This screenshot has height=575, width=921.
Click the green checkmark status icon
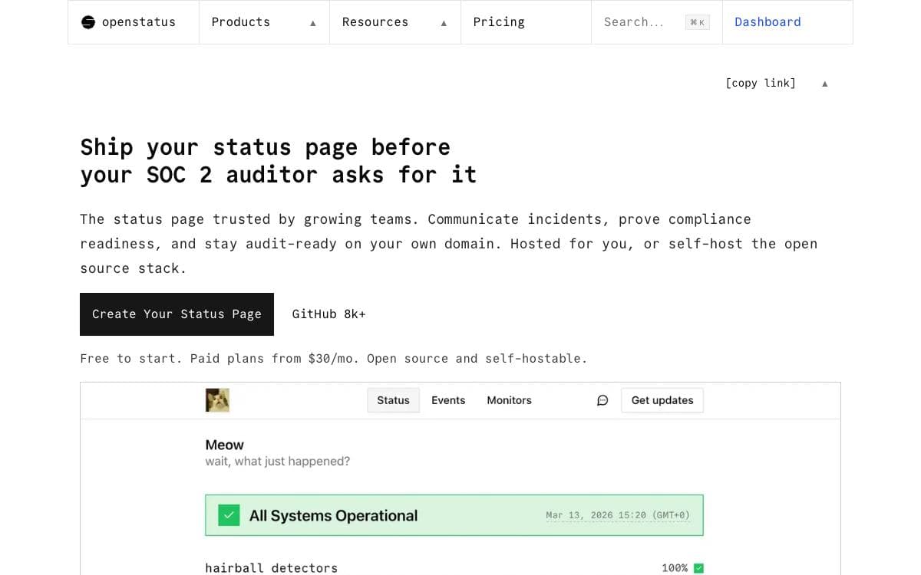tap(229, 515)
